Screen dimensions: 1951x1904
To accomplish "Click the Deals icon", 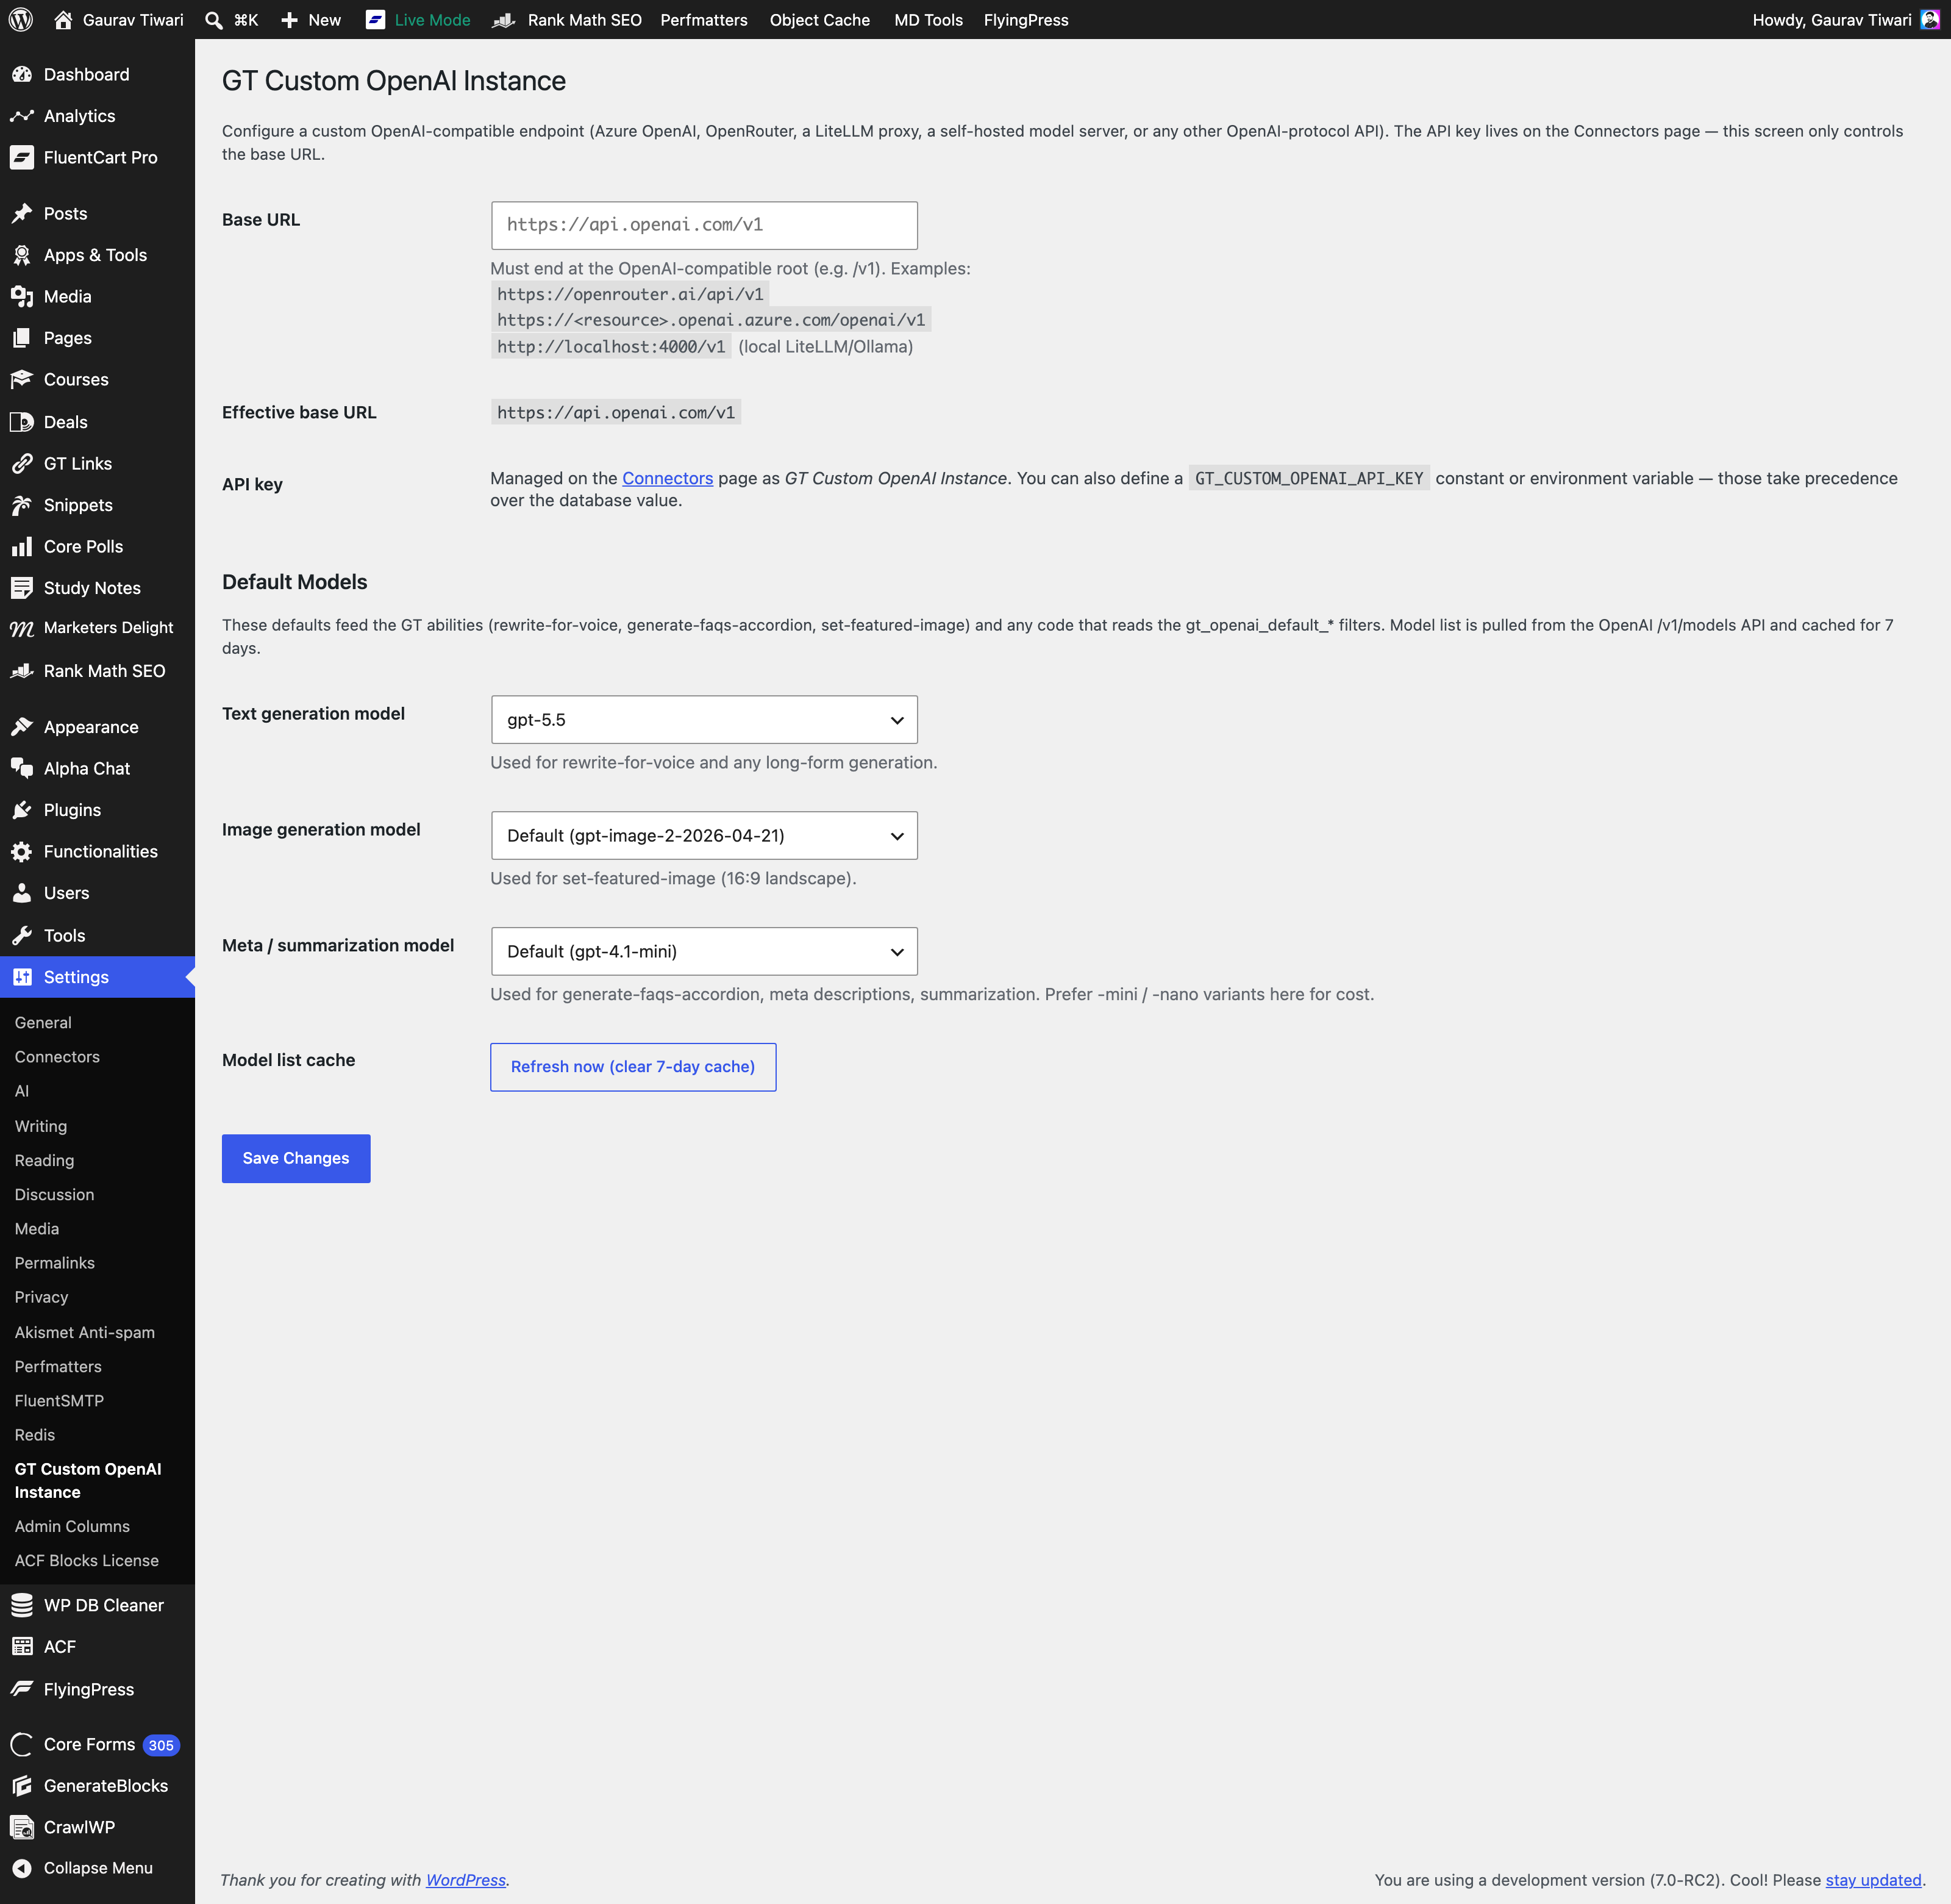I will 22,422.
